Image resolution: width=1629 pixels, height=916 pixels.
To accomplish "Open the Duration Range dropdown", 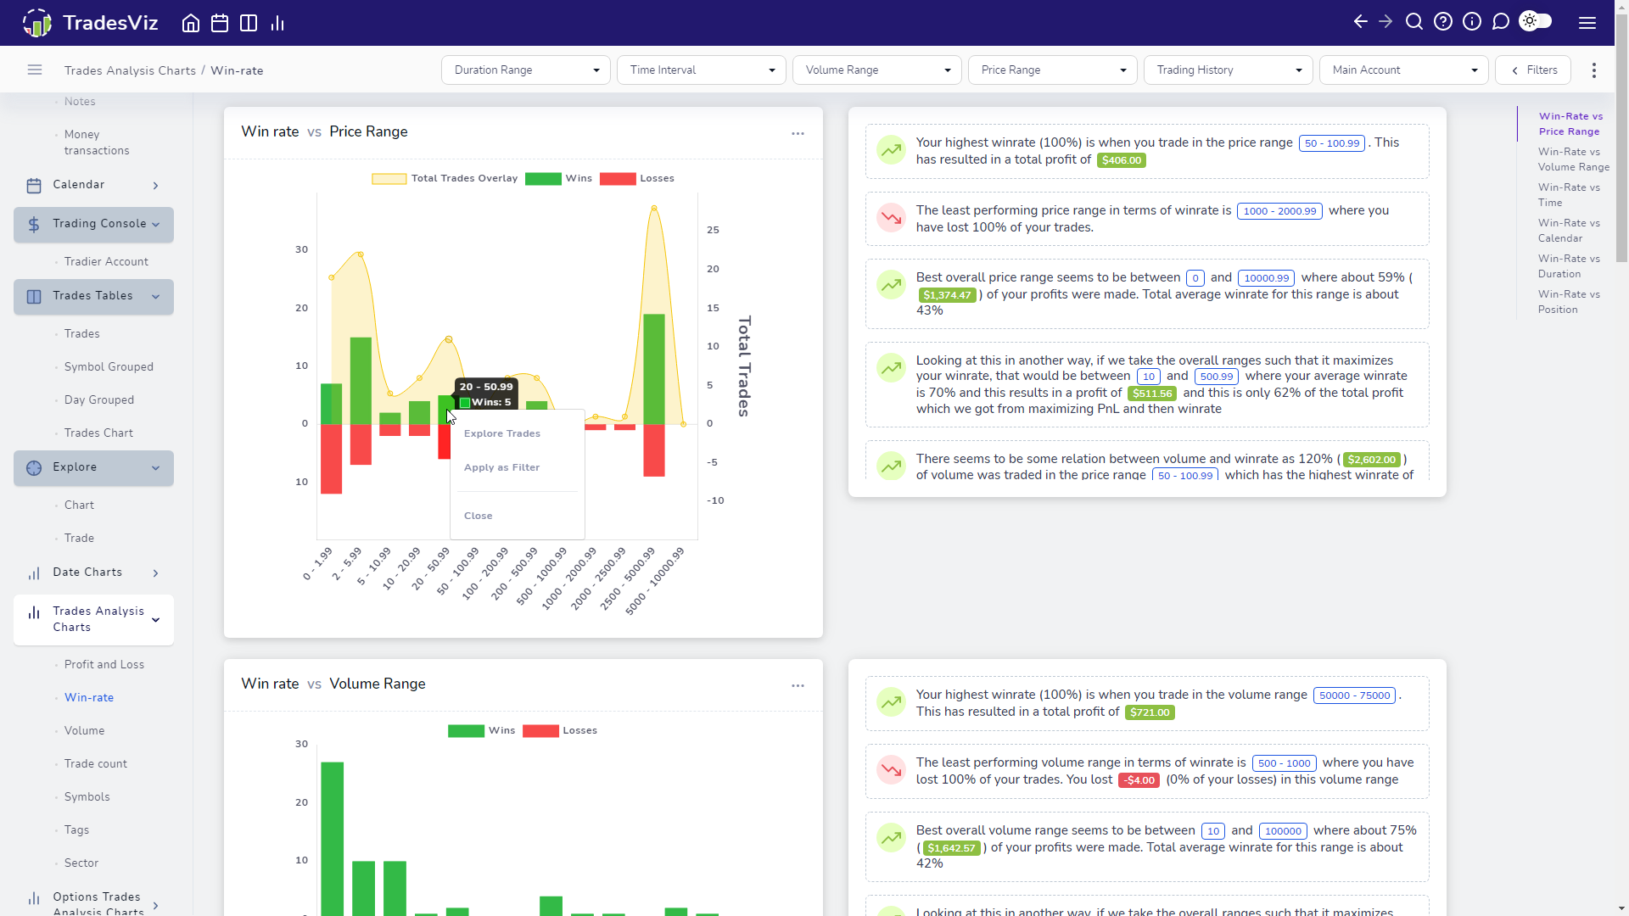I will (526, 70).
